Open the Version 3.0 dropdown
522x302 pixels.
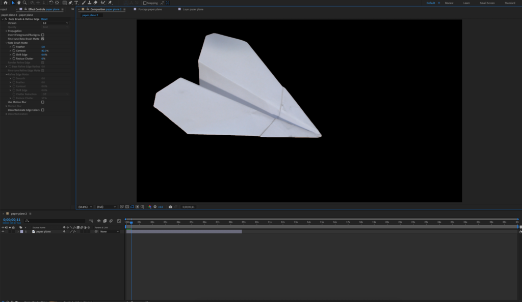[x=55, y=23]
